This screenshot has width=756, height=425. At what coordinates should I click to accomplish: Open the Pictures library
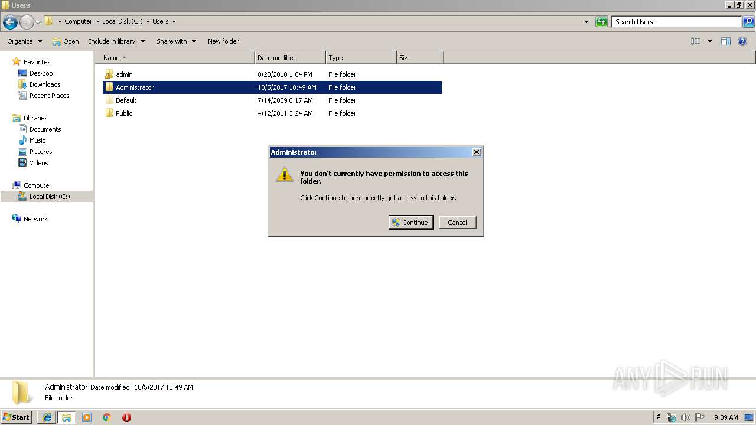tap(41, 152)
